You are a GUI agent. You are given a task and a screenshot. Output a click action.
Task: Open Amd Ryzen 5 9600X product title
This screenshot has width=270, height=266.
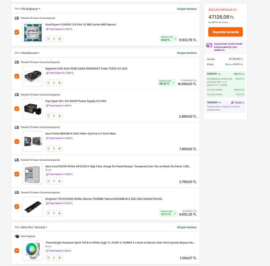pyautogui.click(x=81, y=25)
